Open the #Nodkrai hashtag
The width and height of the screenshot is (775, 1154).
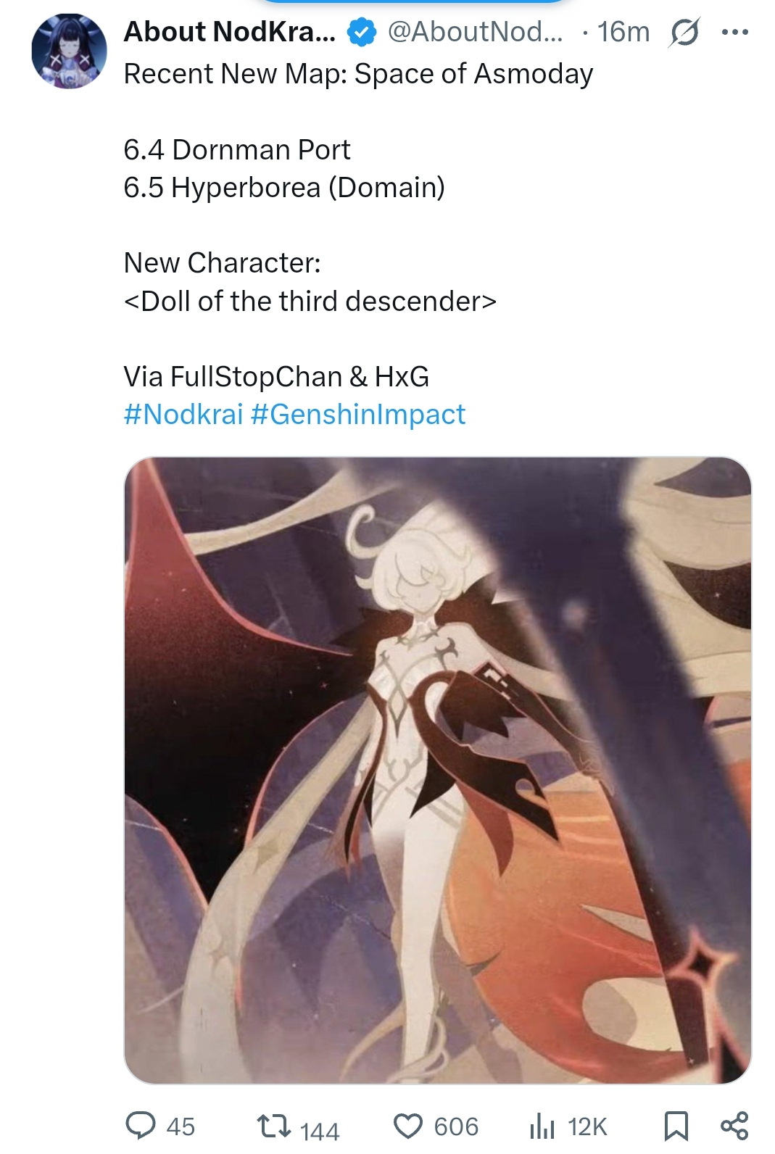[x=183, y=415]
